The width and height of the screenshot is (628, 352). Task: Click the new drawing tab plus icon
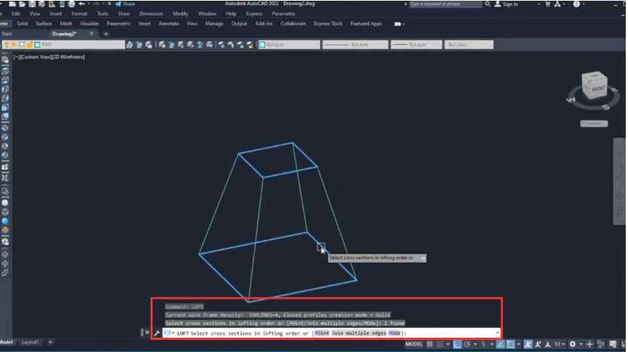coord(106,34)
